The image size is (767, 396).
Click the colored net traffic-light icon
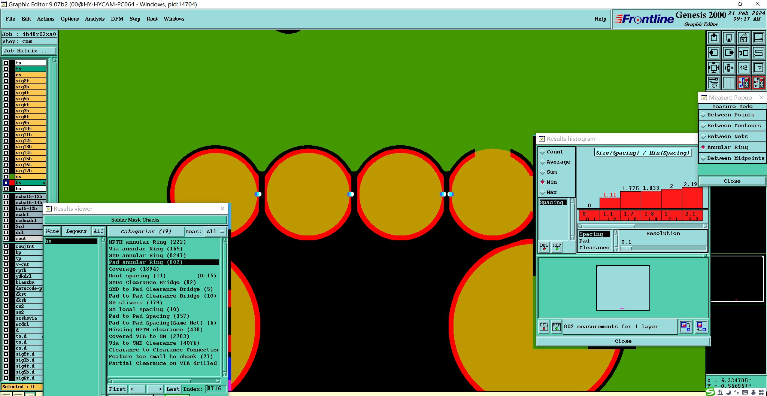744,83
